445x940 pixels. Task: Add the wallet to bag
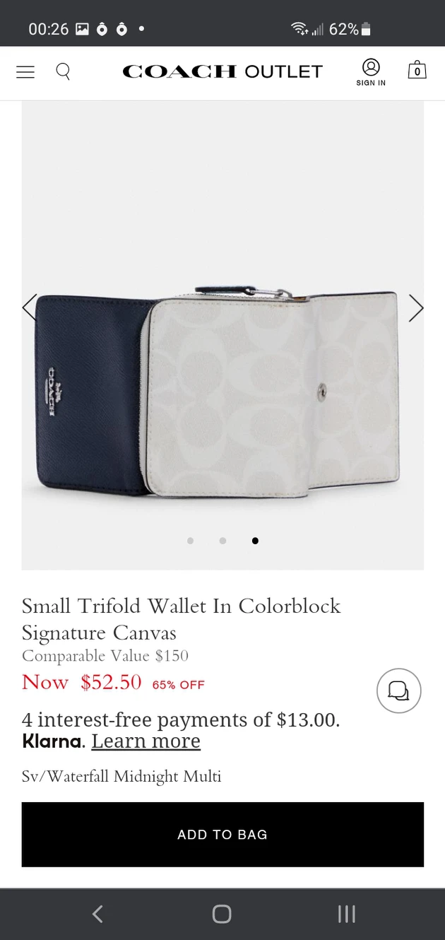tap(222, 835)
